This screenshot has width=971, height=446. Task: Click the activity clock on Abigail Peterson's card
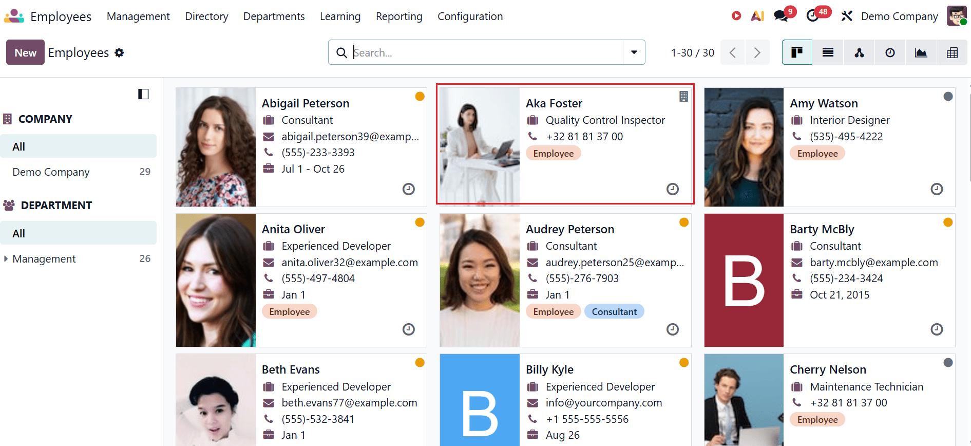point(409,189)
